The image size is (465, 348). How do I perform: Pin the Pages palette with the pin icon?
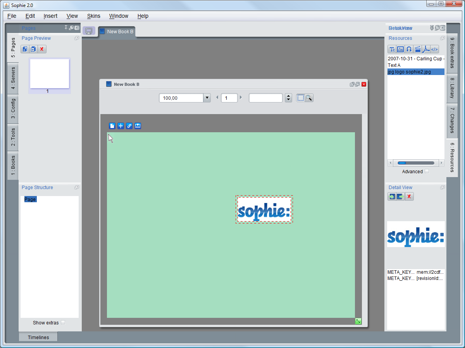coord(66,27)
